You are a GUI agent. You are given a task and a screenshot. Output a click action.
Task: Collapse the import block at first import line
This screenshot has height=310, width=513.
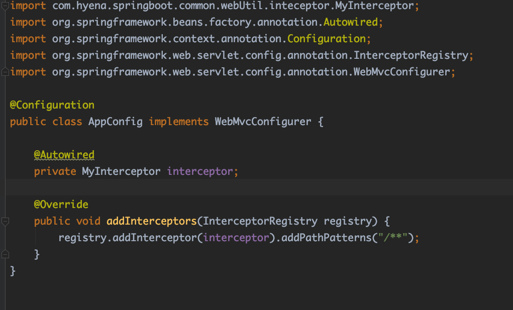pos(5,6)
